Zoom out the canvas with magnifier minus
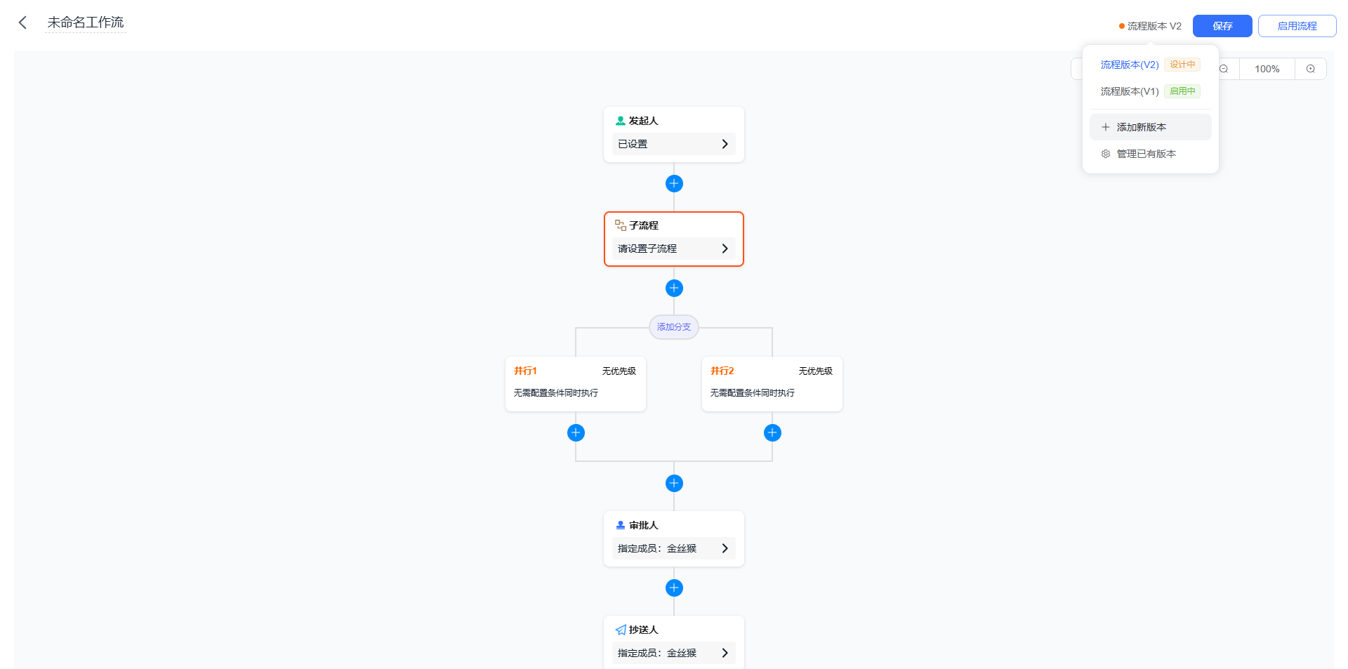The image size is (1348, 669). tap(1224, 69)
